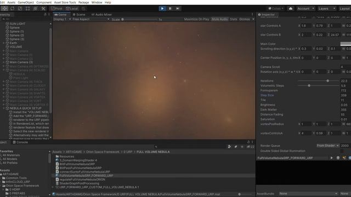Viewport: 351px width, 197px height.
Task: Select SUN LIGHT in the Hierarchy
Action: [18, 24]
